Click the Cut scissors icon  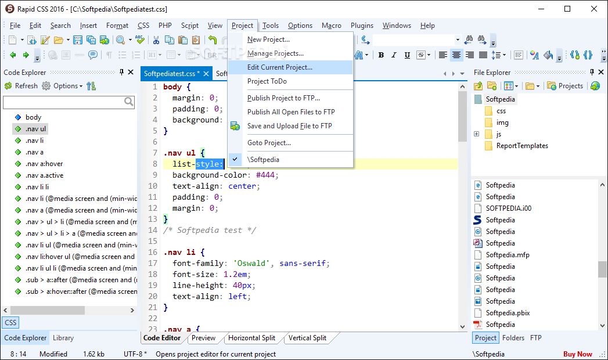pos(156,40)
